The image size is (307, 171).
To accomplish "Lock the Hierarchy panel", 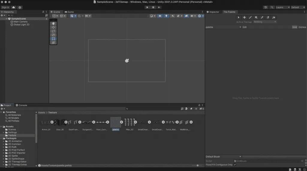I will pyautogui.click(x=43, y=12).
